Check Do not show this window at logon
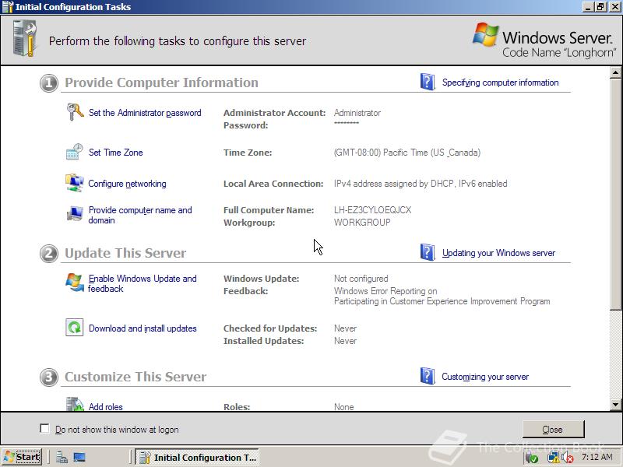 [44, 429]
